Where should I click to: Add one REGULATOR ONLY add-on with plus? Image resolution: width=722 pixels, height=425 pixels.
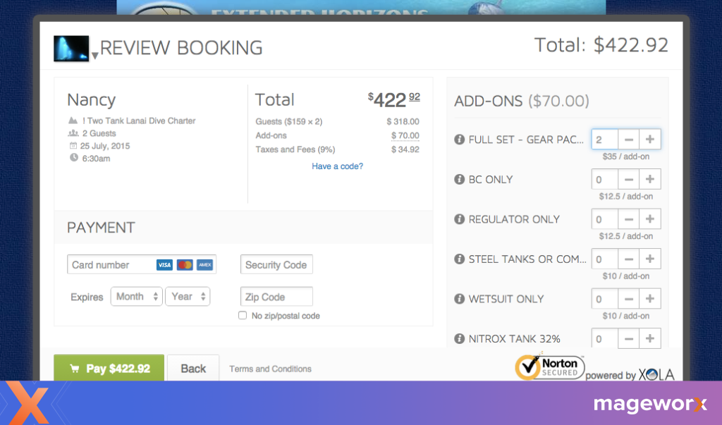tap(649, 218)
